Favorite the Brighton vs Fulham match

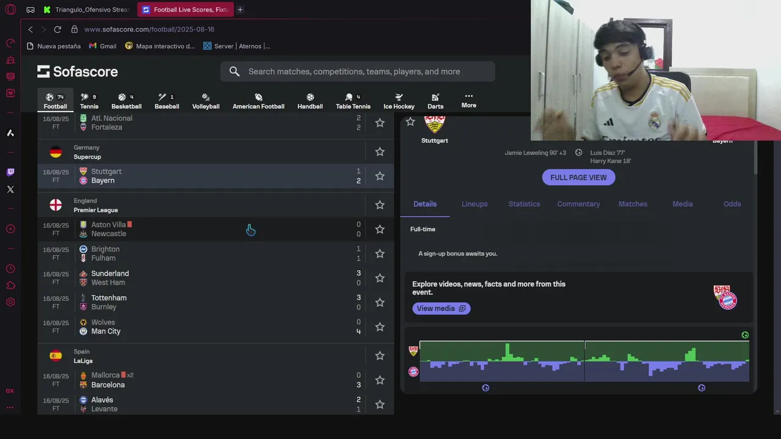[380, 254]
